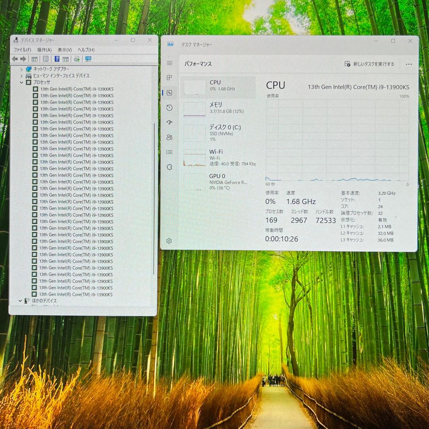429x429 pixels.
Task: Open the Details view in Task Manager
Action: 169,152
